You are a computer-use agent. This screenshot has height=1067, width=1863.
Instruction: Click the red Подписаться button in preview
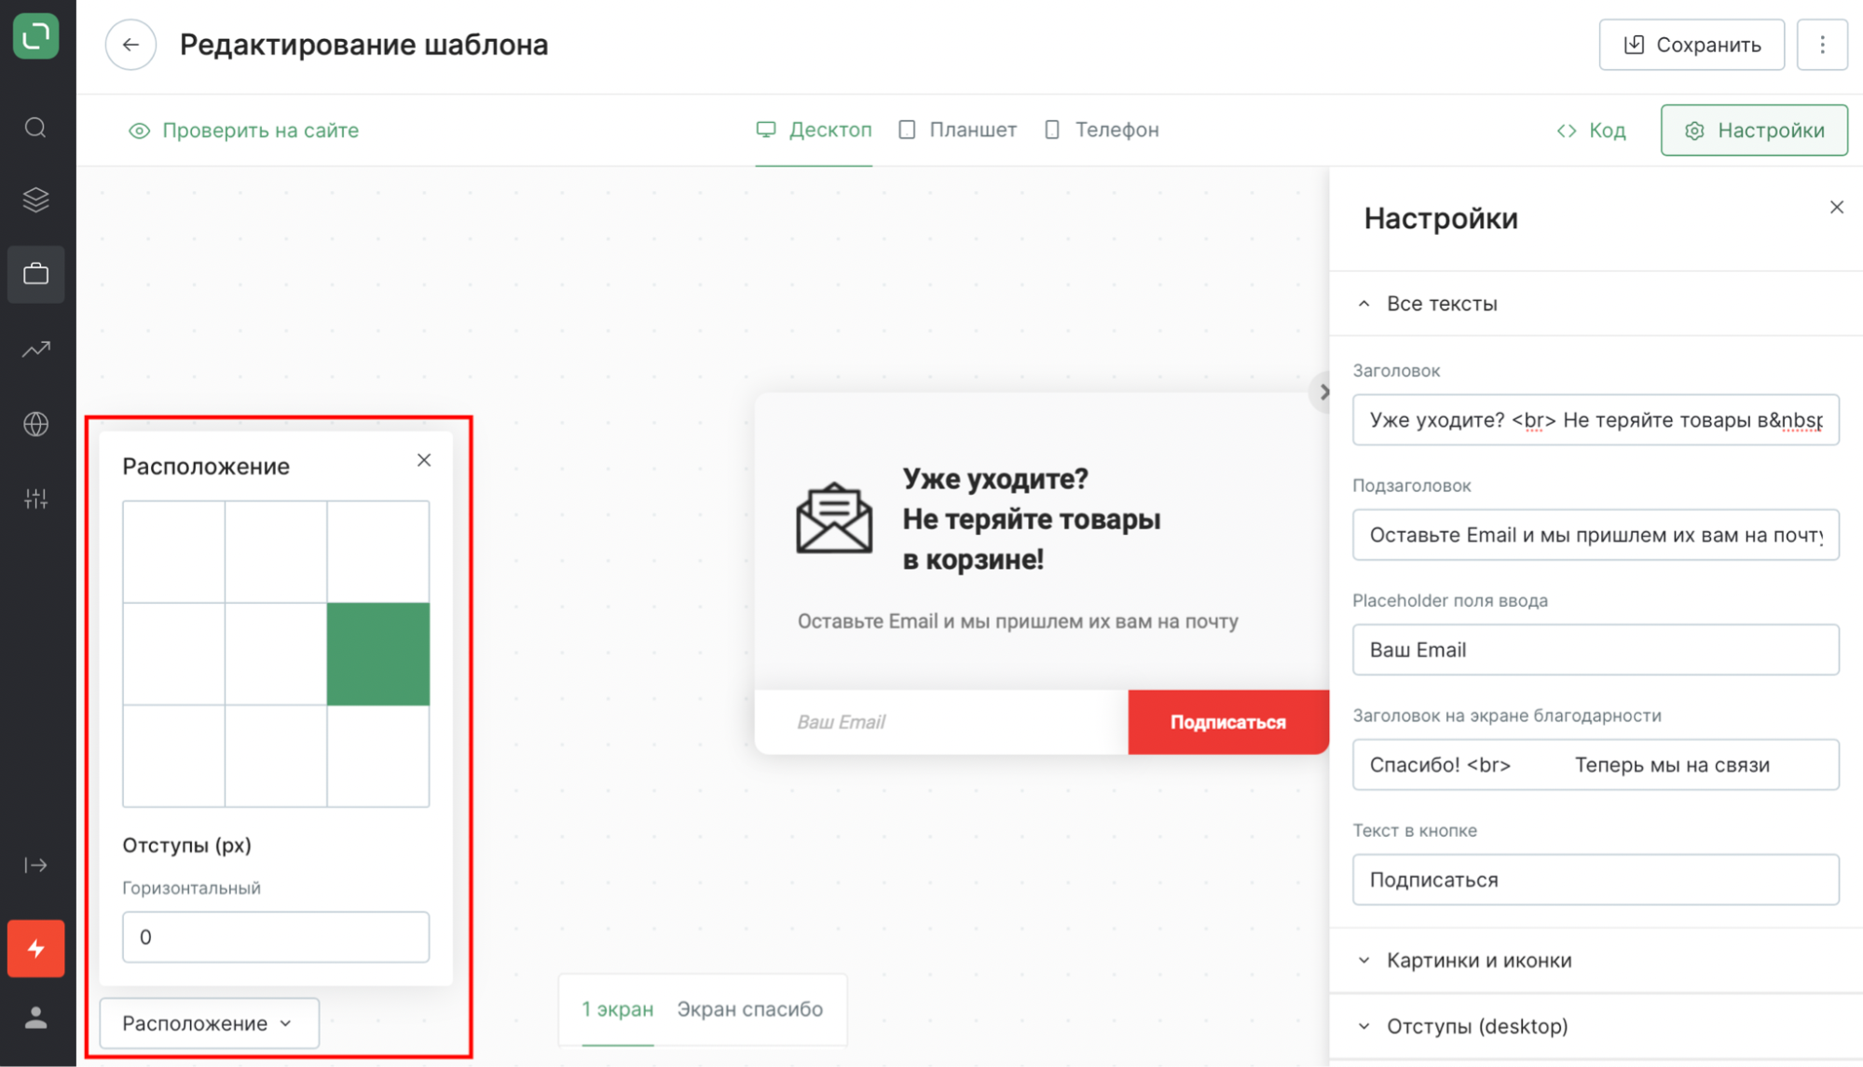coord(1228,722)
